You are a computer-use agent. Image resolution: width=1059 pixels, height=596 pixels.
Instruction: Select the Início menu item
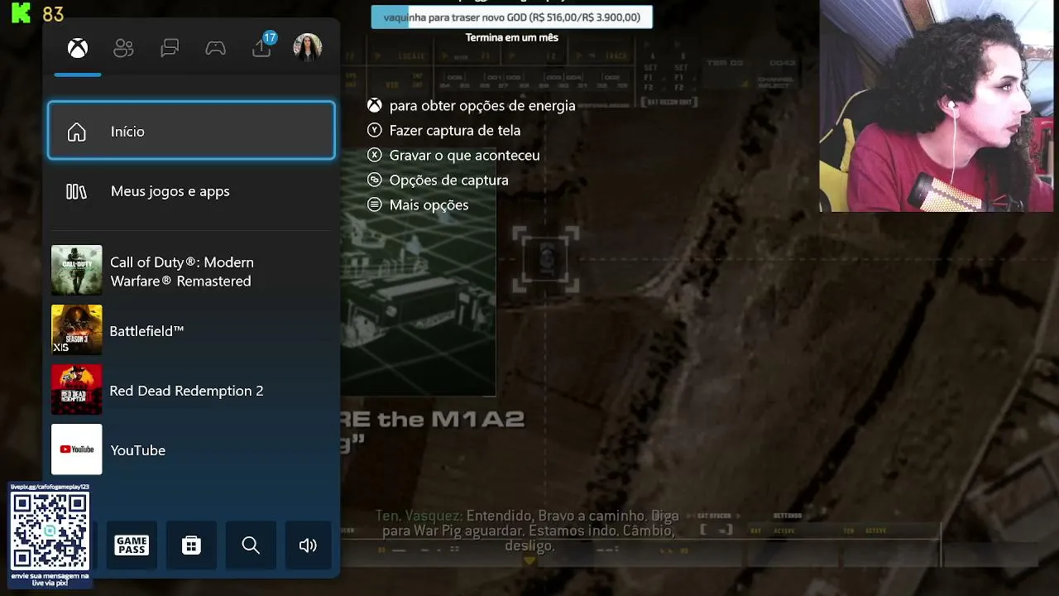191,131
